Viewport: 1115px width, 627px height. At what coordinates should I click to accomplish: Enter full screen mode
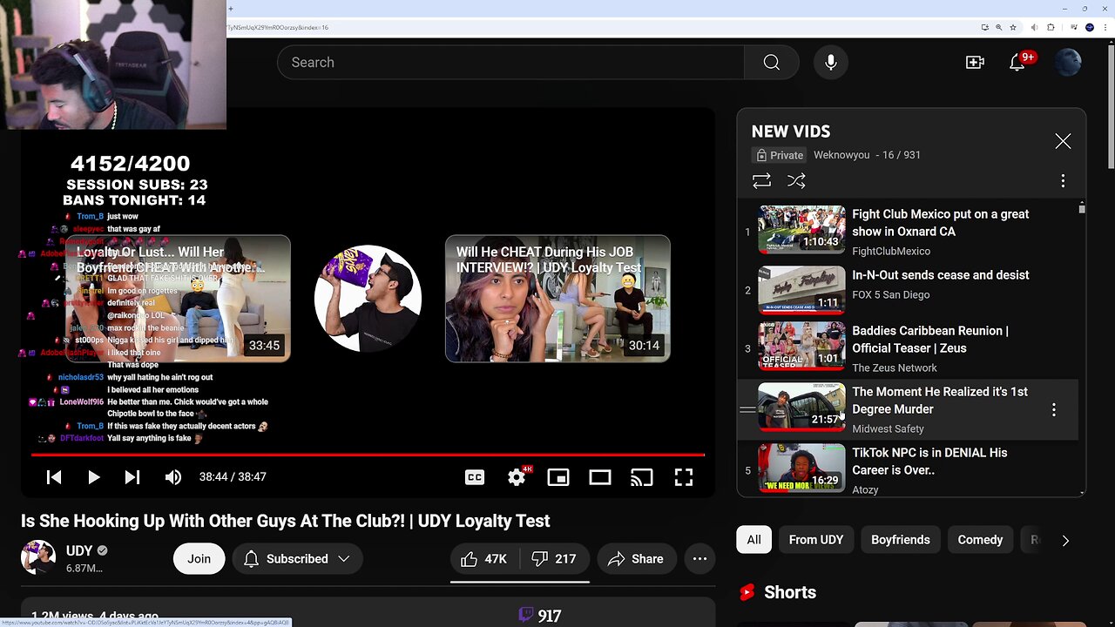point(684,477)
